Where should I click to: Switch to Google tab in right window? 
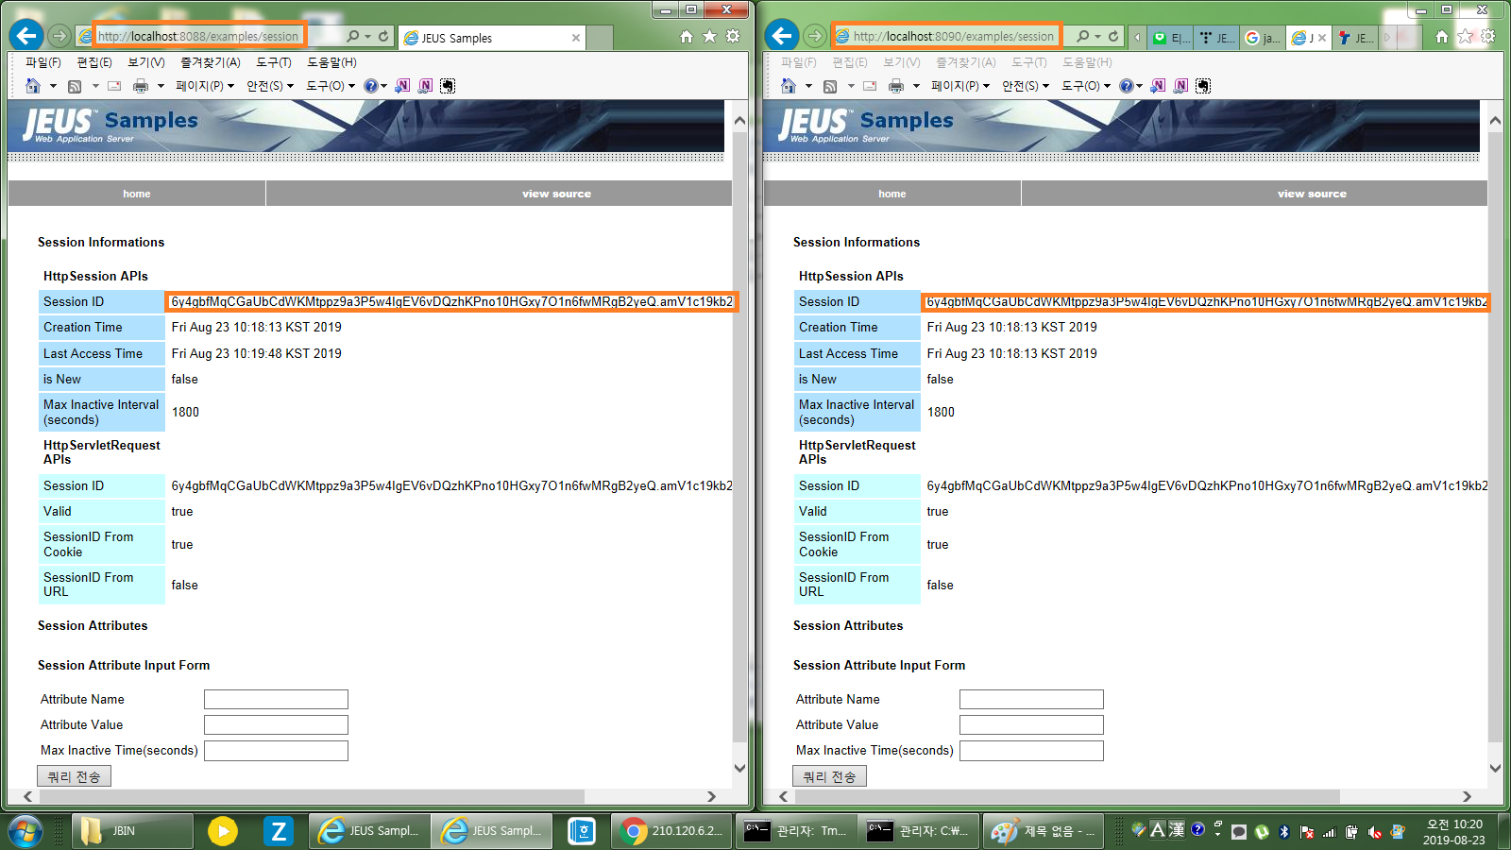tap(1263, 38)
